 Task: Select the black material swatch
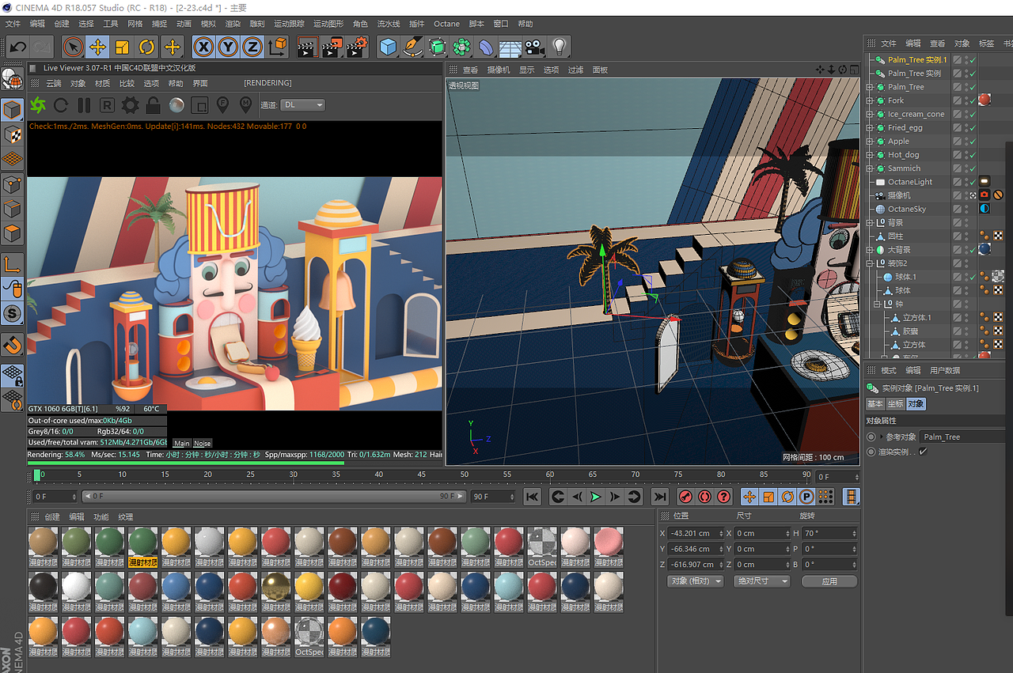click(x=43, y=588)
